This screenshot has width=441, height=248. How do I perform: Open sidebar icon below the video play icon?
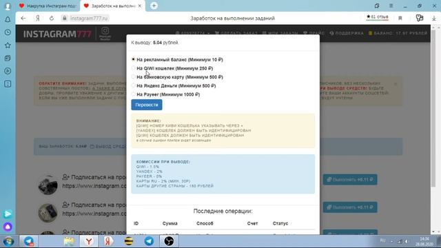point(8,84)
